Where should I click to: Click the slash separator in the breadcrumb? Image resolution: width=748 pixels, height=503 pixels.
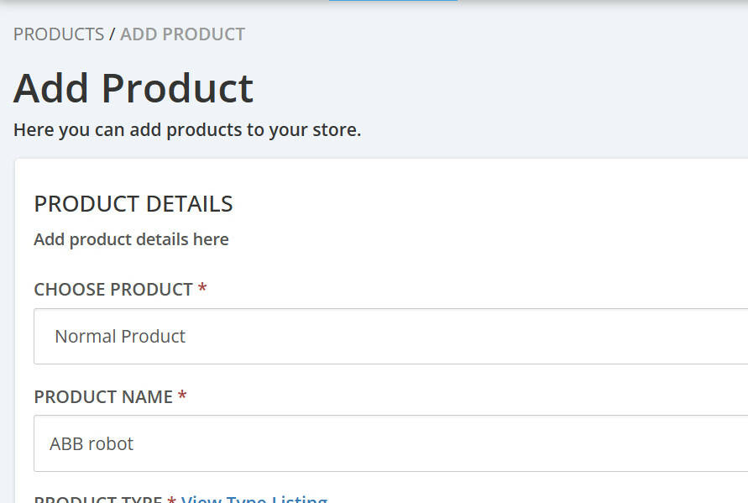click(112, 34)
